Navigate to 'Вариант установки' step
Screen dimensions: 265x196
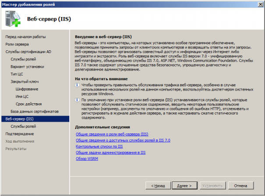tap(27, 66)
